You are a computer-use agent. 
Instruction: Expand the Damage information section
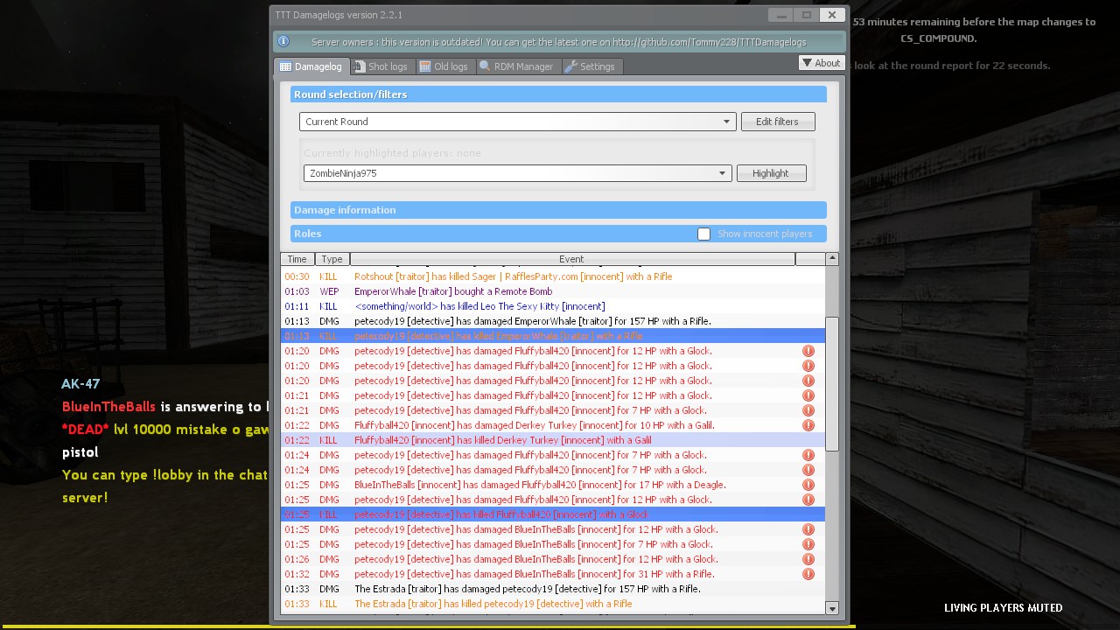557,210
